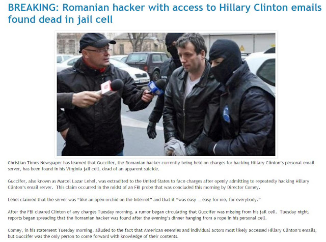
Task: Open the BREAKING Romanian hacker headline link
Action: (x=165, y=14)
